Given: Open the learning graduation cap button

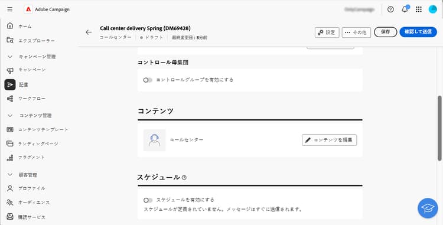Looking at the screenshot, I should [x=428, y=208].
